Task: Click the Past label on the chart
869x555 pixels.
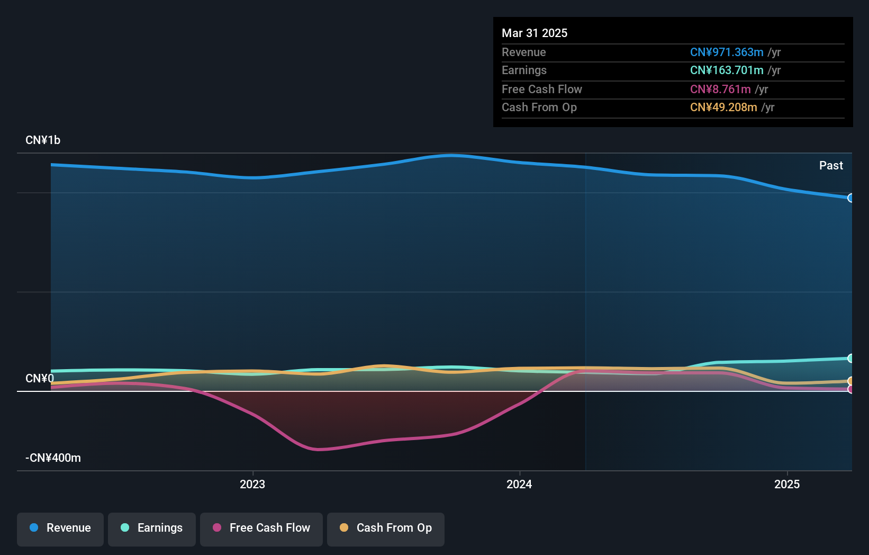Action: pos(831,166)
